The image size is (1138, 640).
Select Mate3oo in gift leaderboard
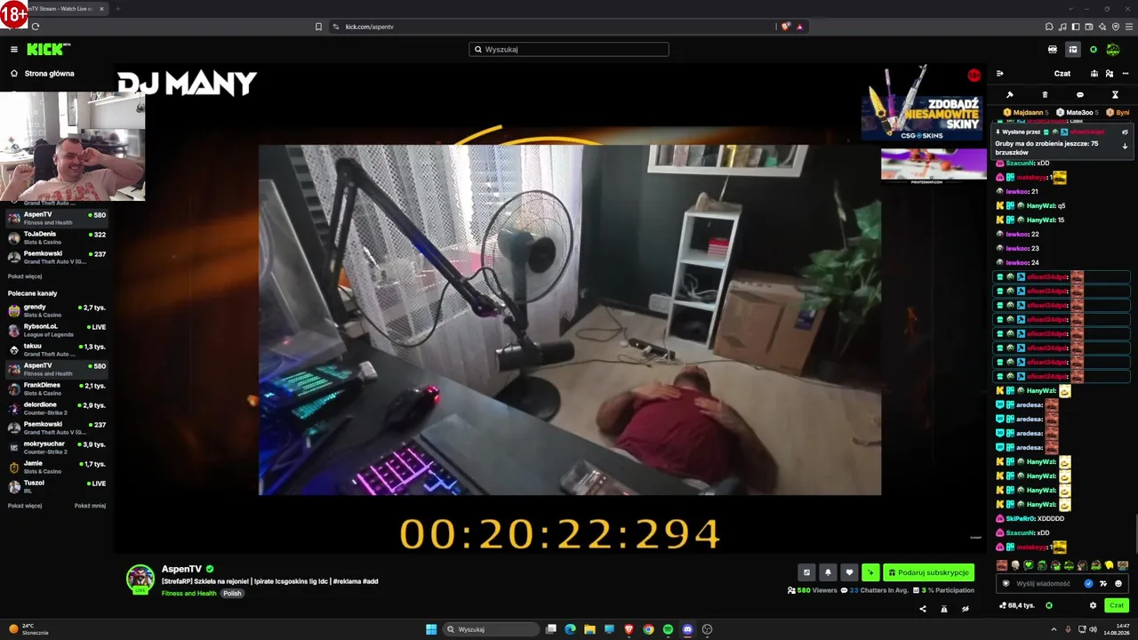click(1078, 113)
